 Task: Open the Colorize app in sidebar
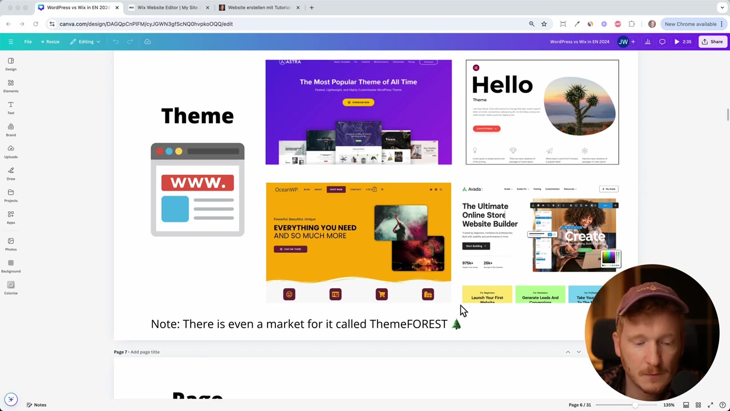pos(11,288)
